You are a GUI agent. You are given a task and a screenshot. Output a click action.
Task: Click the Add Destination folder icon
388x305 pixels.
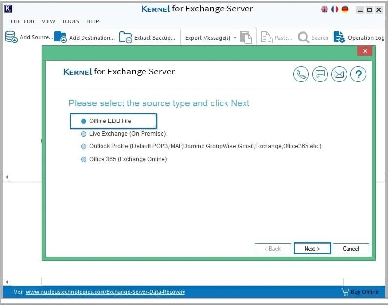pyautogui.click(x=61, y=37)
